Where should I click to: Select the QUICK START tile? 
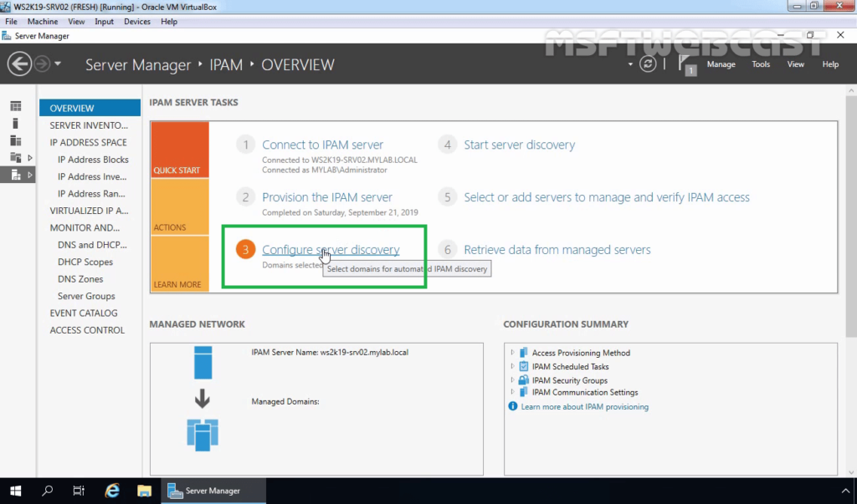(180, 150)
